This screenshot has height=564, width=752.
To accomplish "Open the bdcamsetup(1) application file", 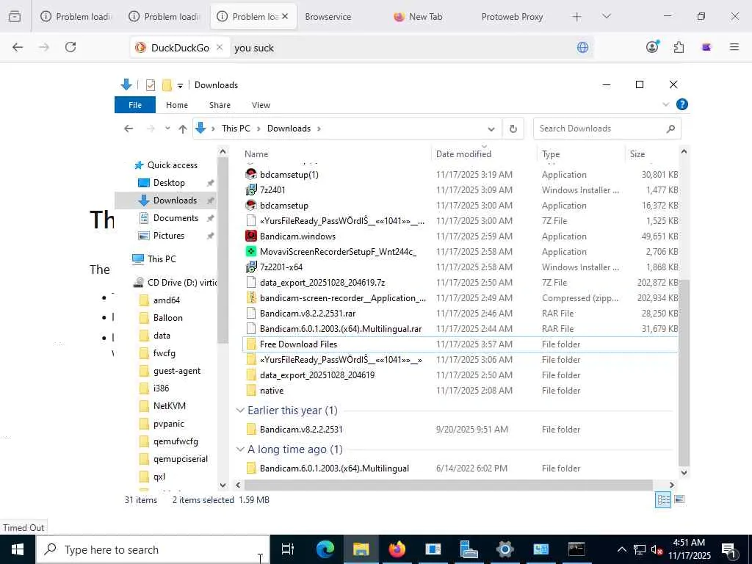I will tap(289, 175).
